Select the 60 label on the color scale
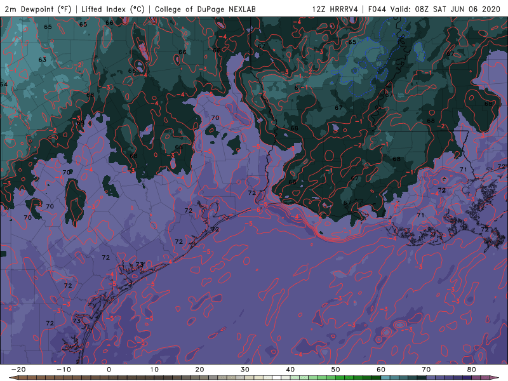Image resolution: width=508 pixels, height=381 pixels. point(381,370)
